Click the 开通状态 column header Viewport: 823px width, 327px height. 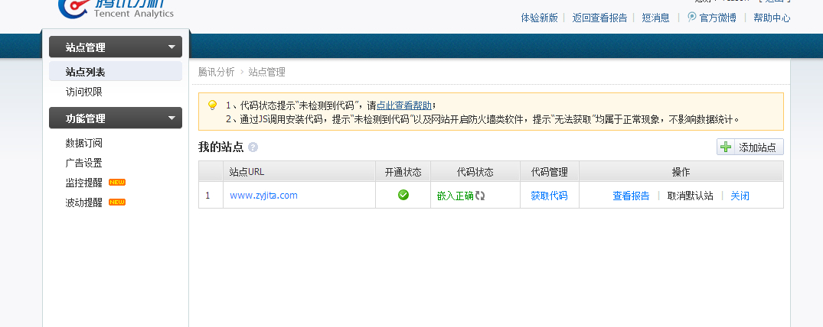403,172
